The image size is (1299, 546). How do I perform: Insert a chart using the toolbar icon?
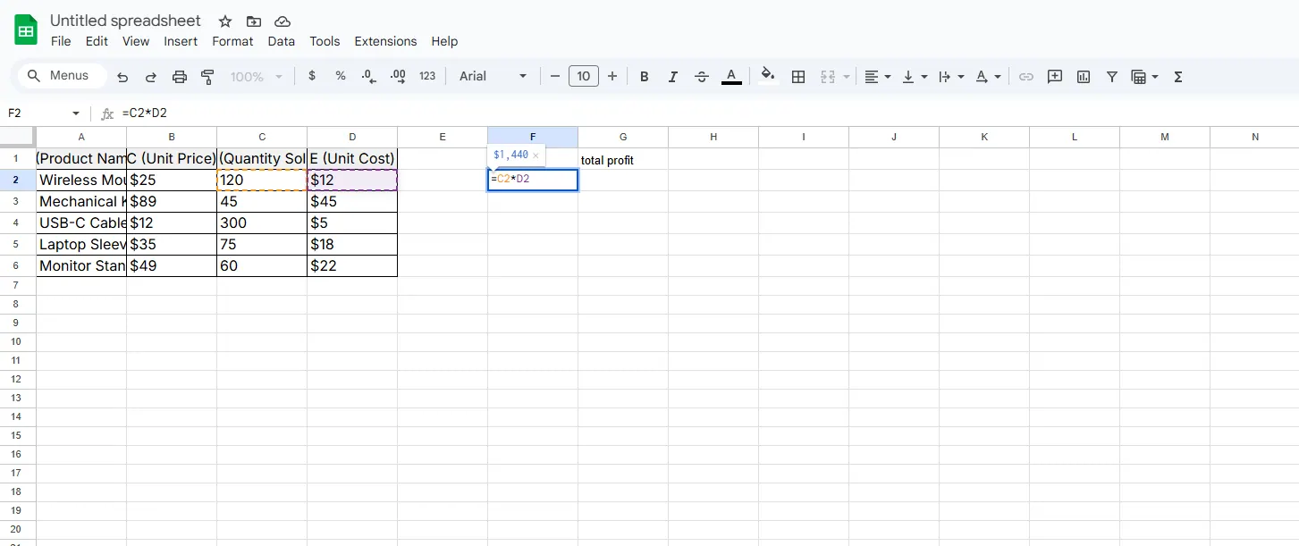click(1084, 77)
